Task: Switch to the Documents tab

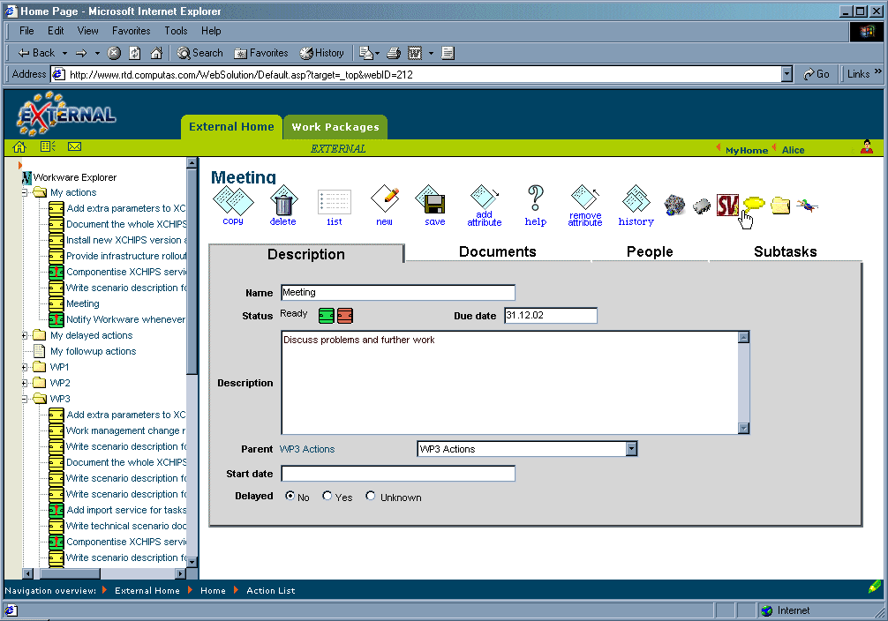Action: tap(497, 252)
